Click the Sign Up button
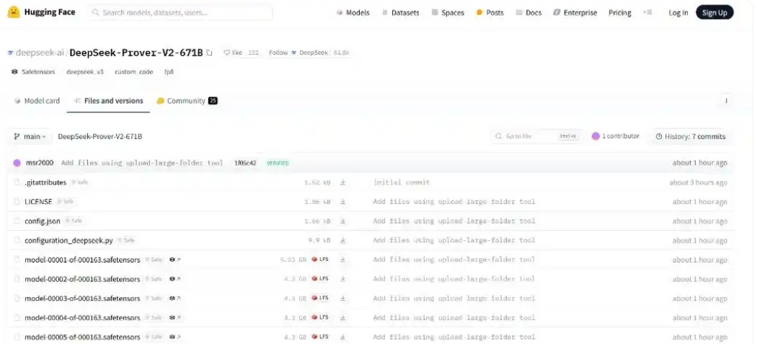This screenshot has width=757, height=344. coord(714,12)
